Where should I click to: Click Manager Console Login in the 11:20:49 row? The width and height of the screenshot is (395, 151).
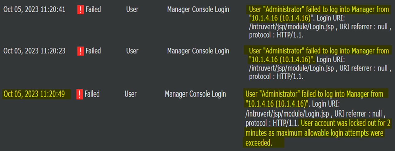coord(195,94)
